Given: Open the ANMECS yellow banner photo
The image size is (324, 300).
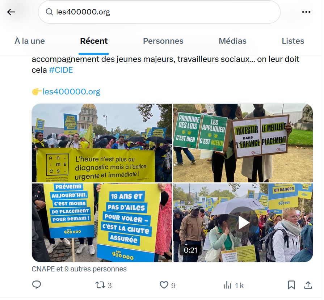Looking at the screenshot, I should tap(102, 143).
